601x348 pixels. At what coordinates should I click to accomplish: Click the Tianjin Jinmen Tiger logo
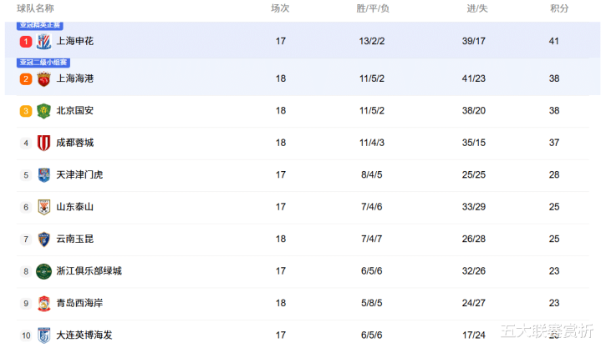[x=44, y=175]
